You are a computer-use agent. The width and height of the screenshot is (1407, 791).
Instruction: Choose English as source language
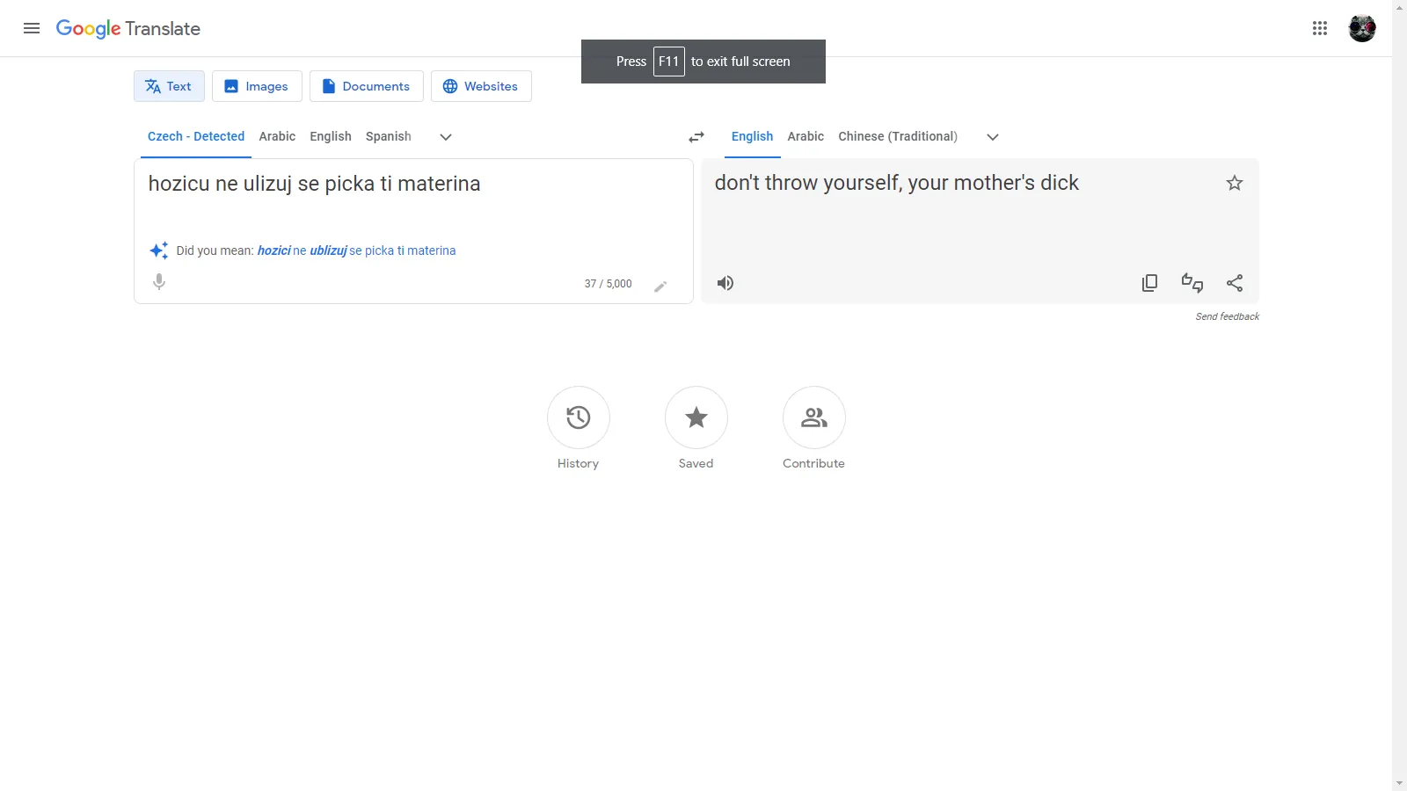[331, 136]
